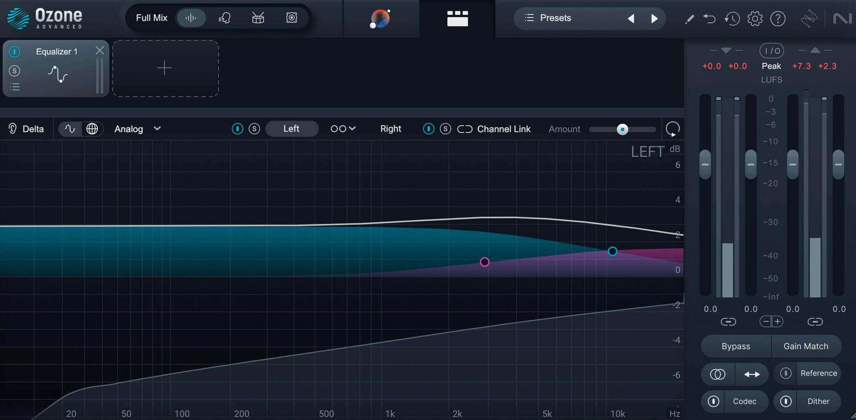The width and height of the screenshot is (856, 420).
Task: Remove Equalizer 1 module with X
Action: click(99, 50)
